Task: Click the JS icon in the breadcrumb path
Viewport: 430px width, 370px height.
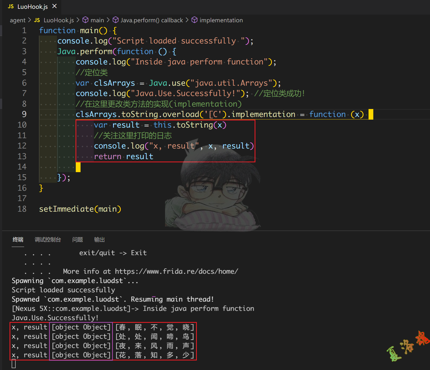Action: 37,20
